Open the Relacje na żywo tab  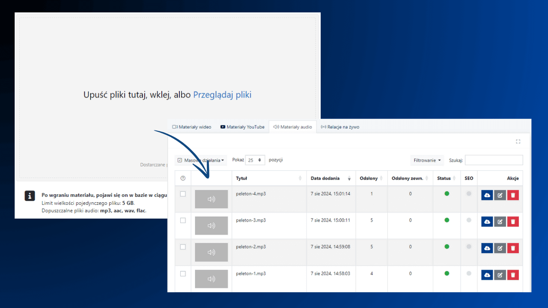point(340,127)
